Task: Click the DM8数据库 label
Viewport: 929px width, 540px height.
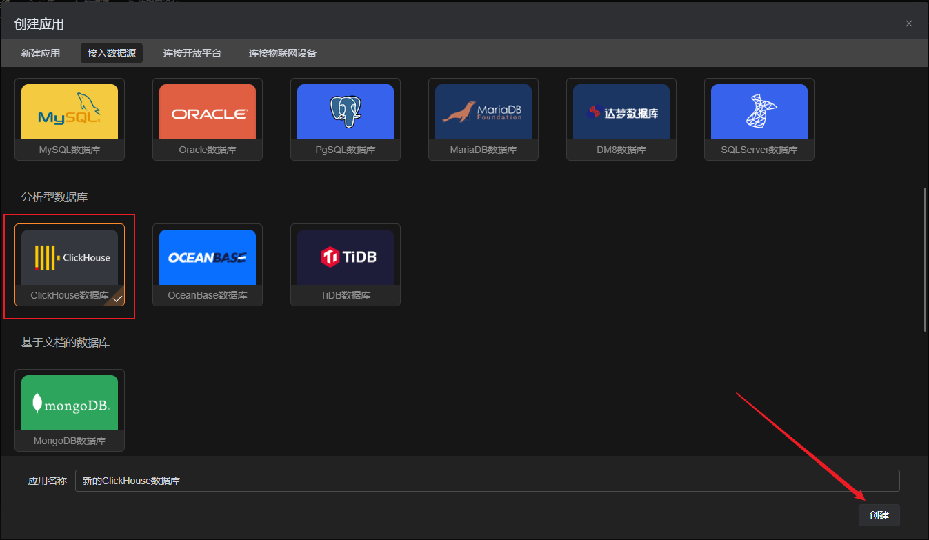Action: (621, 150)
